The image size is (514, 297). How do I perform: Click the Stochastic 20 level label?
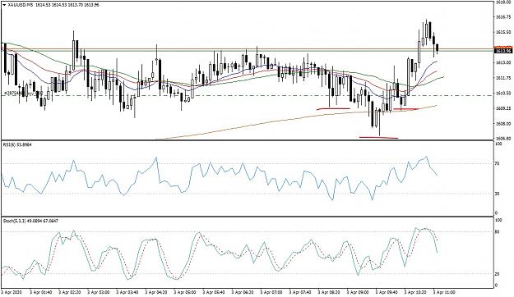point(498,274)
